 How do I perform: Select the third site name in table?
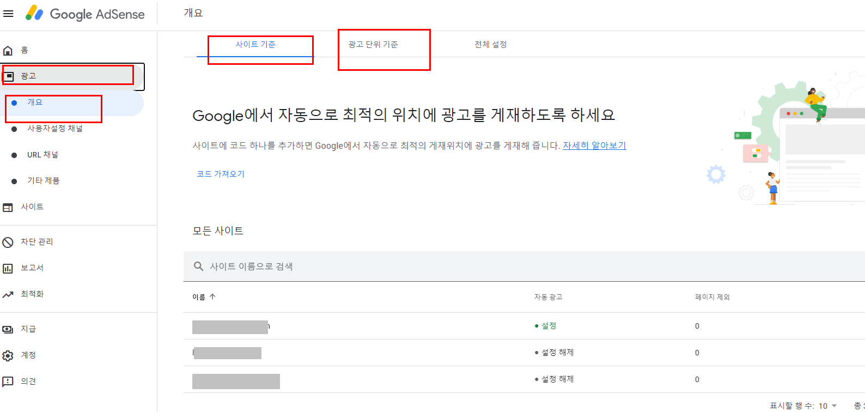pyautogui.click(x=236, y=381)
